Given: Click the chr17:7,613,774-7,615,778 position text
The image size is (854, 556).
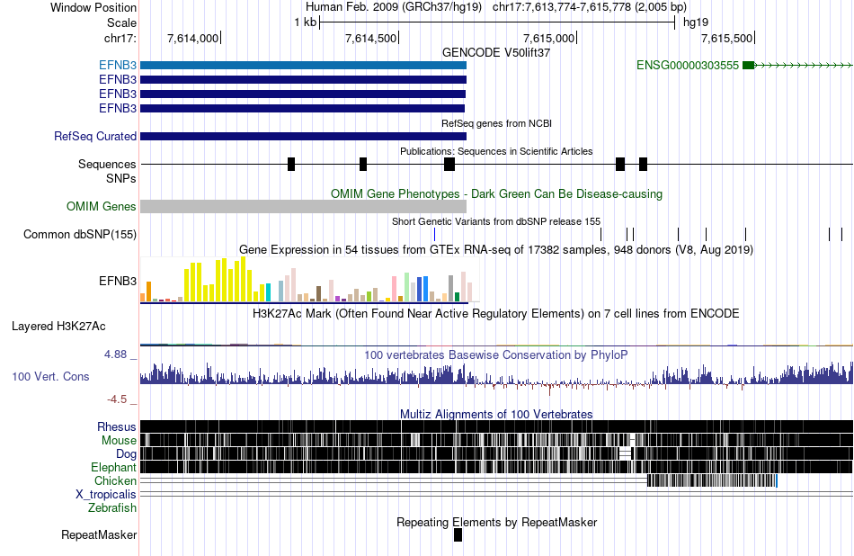Looking at the screenshot, I should (590, 7).
